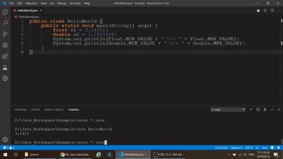Open the Test flask view
Image resolution: width=283 pixels, height=159 pixels.
tap(5, 68)
